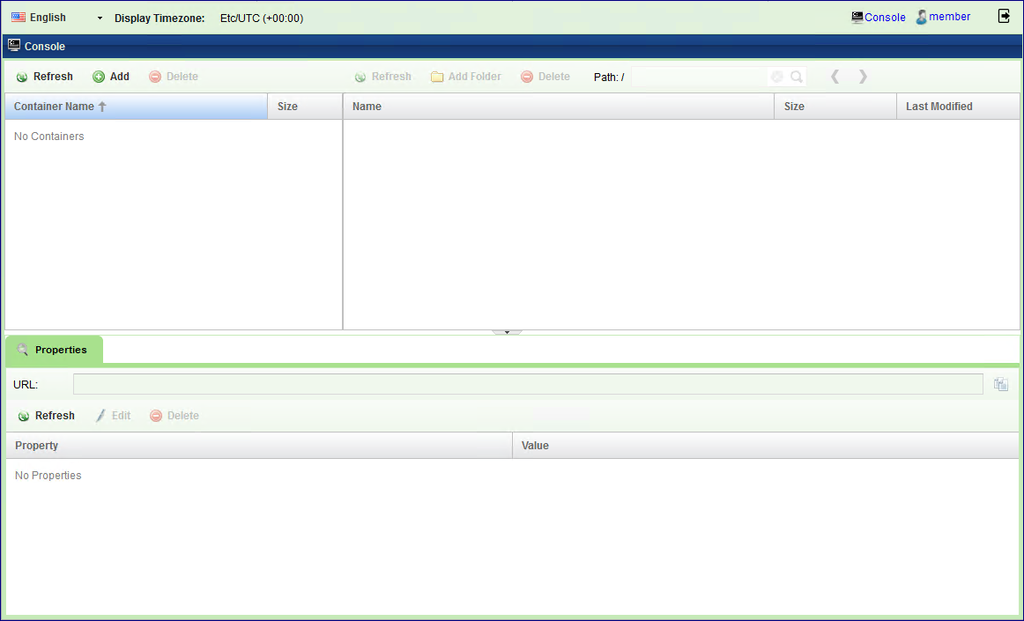The height and width of the screenshot is (621, 1024).
Task: Click the Property column header
Action: point(258,446)
